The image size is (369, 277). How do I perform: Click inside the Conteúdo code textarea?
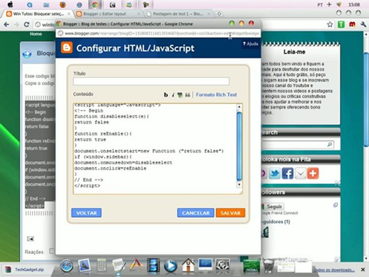155,149
